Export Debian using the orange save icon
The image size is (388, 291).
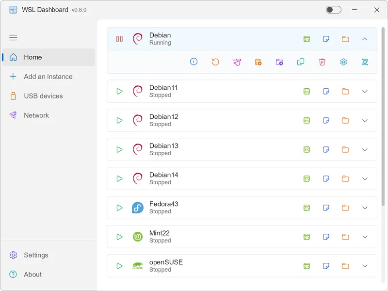[258, 62]
